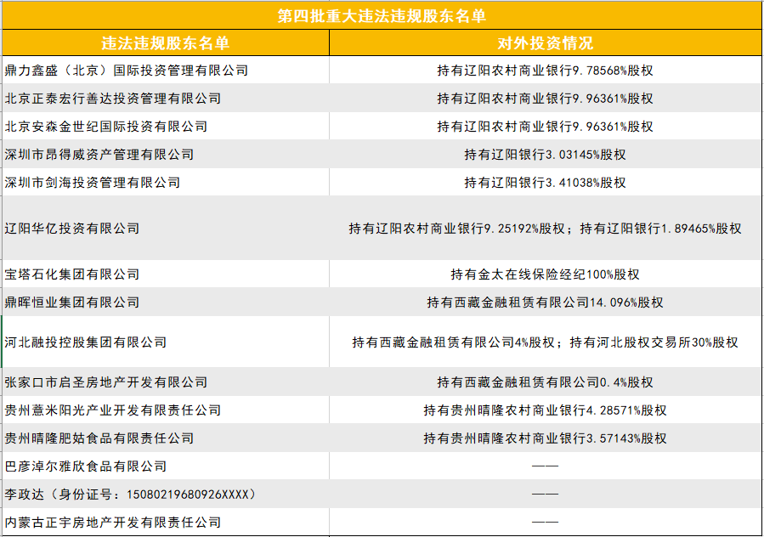Select cell 深圳市剑海投资管理有限公司
Screen dimensions: 764x537
click(x=166, y=182)
